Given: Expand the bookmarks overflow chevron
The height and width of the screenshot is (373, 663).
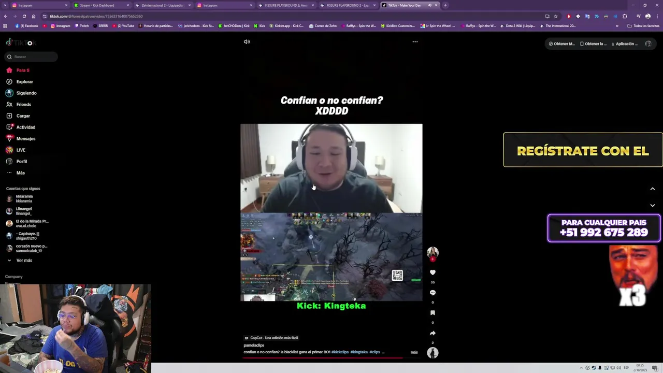Looking at the screenshot, I should coord(616,26).
